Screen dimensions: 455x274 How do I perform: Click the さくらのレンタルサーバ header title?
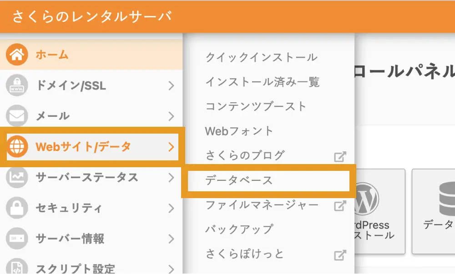click(x=92, y=16)
